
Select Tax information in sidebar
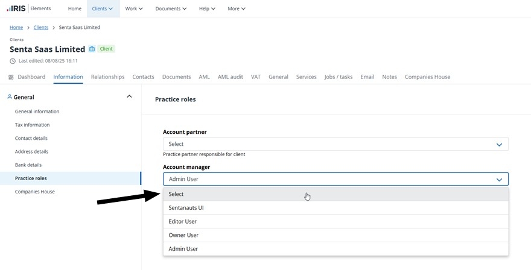coord(33,125)
